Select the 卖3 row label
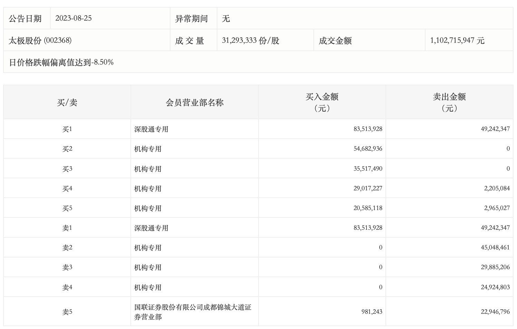The width and height of the screenshot is (517, 329). [67, 267]
